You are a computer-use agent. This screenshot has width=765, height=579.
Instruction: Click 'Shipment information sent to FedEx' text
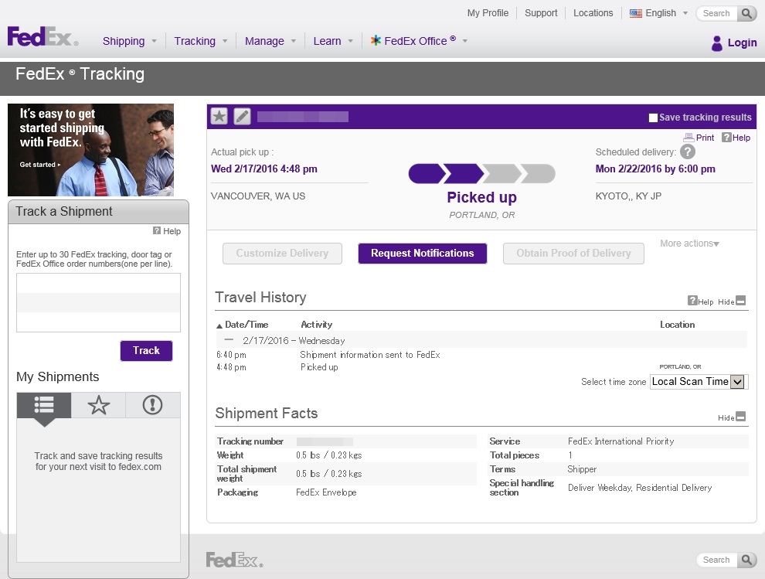[x=370, y=355]
